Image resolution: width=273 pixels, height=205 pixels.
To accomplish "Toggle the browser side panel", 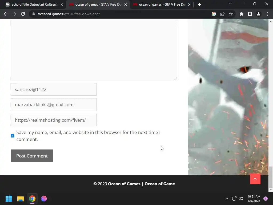I will click(250, 14).
